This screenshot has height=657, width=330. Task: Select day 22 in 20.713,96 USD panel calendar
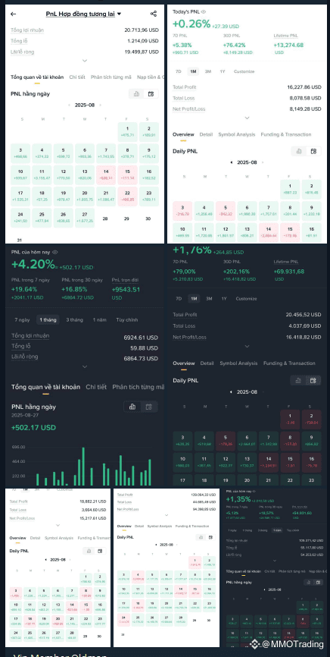tap(128, 196)
